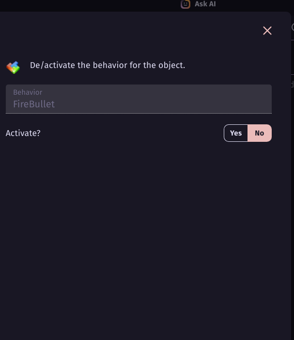Click the Behavior field showing FireBullet

pos(139,99)
